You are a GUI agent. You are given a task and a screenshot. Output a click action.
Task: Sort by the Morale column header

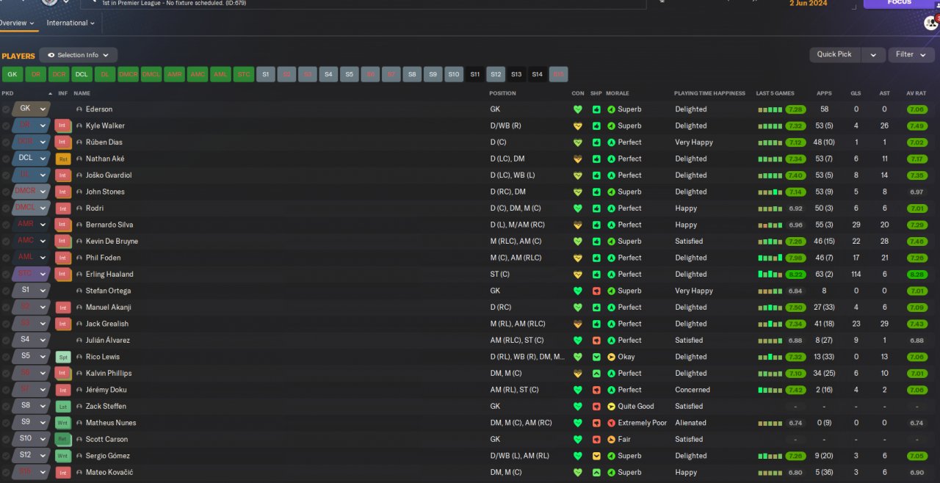[x=618, y=93]
